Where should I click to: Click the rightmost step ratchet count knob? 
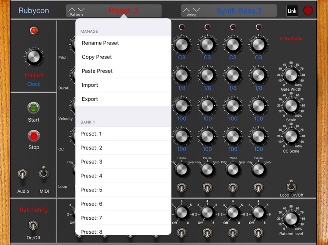tap(258, 212)
